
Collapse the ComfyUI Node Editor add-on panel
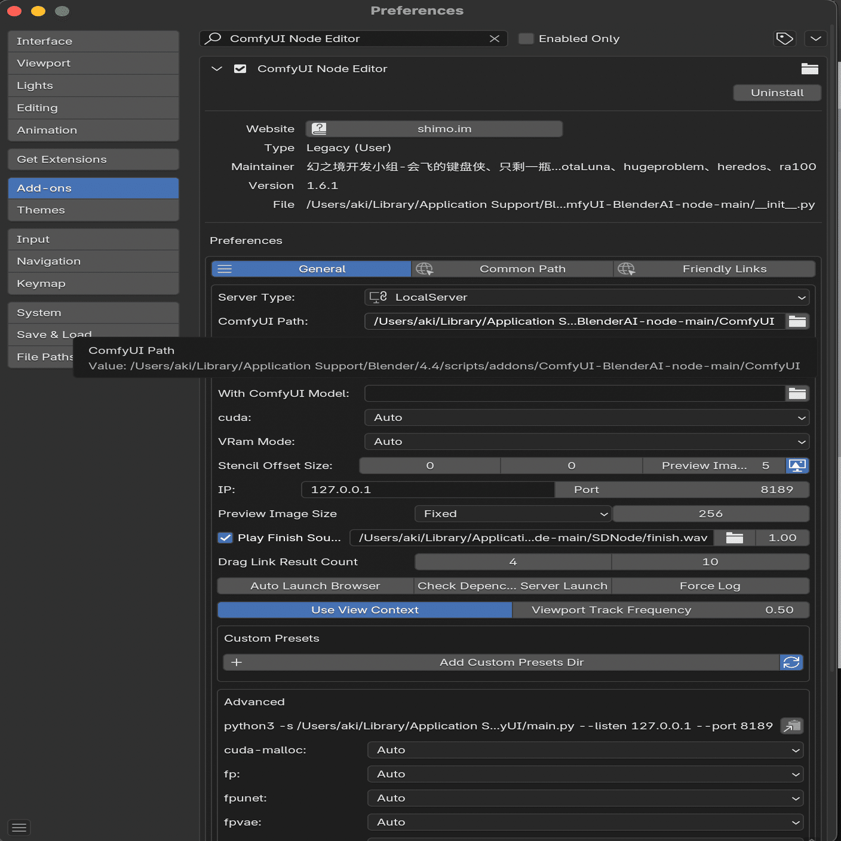pos(217,69)
